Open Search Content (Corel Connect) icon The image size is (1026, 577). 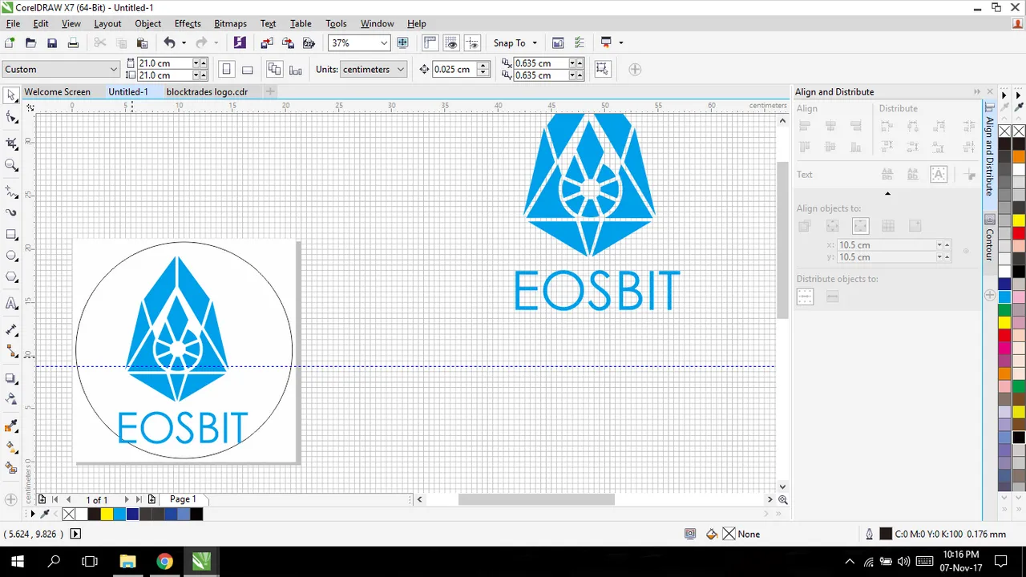tap(240, 43)
